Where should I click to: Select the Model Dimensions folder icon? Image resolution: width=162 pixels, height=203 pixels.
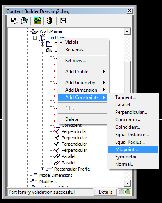[34, 175]
